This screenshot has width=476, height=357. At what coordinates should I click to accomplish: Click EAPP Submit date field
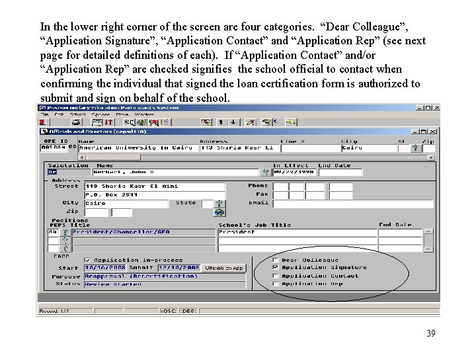178,268
